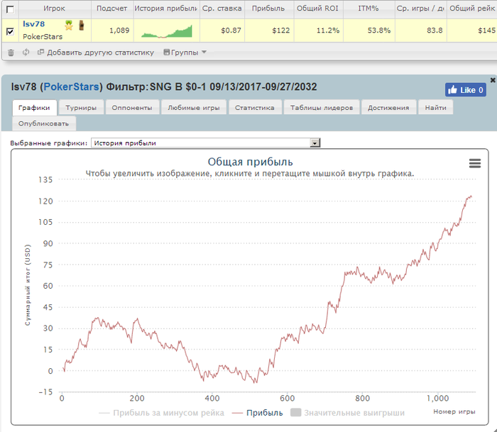Click the gold star badge next to lsv78
The height and width of the screenshot is (432, 497).
69,25
